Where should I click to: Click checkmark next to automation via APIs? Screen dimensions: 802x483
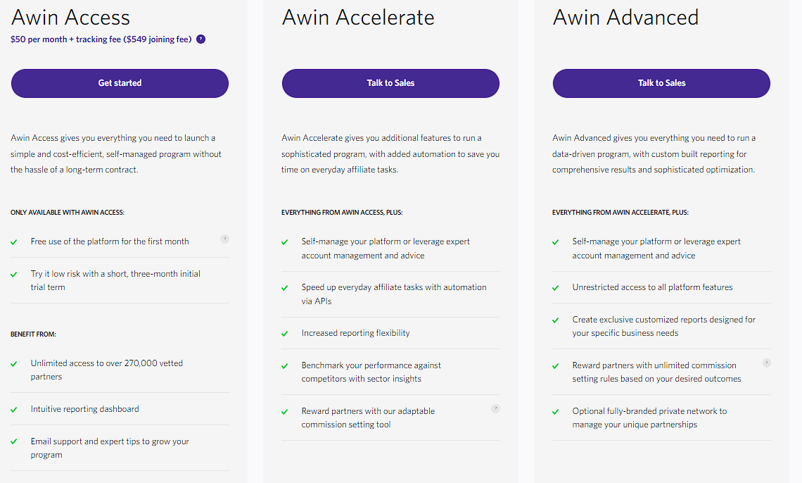point(285,288)
